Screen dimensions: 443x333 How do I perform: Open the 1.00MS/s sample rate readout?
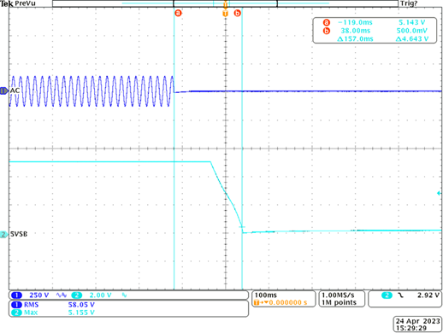pyautogui.click(x=341, y=299)
